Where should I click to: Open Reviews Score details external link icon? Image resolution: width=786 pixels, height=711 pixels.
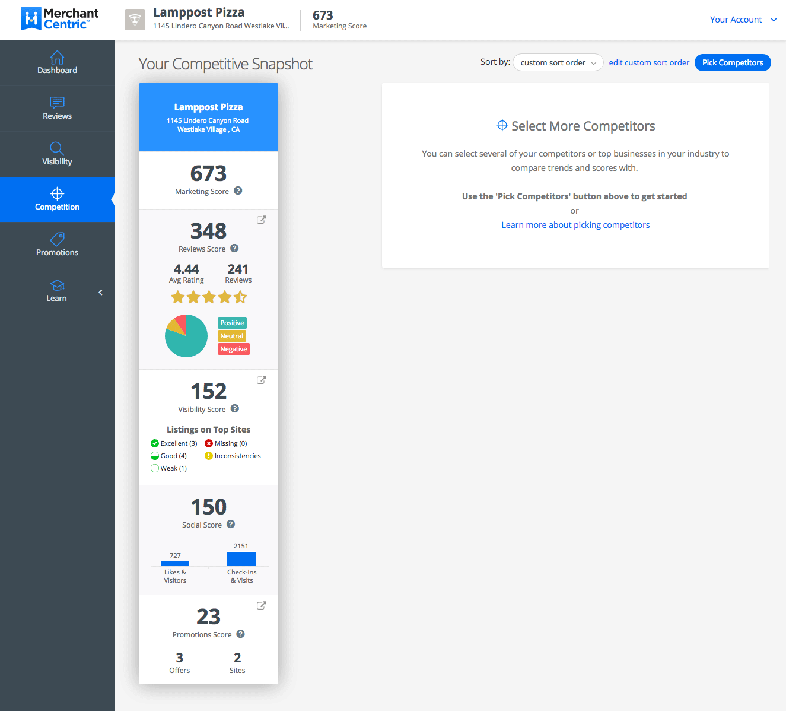click(261, 220)
